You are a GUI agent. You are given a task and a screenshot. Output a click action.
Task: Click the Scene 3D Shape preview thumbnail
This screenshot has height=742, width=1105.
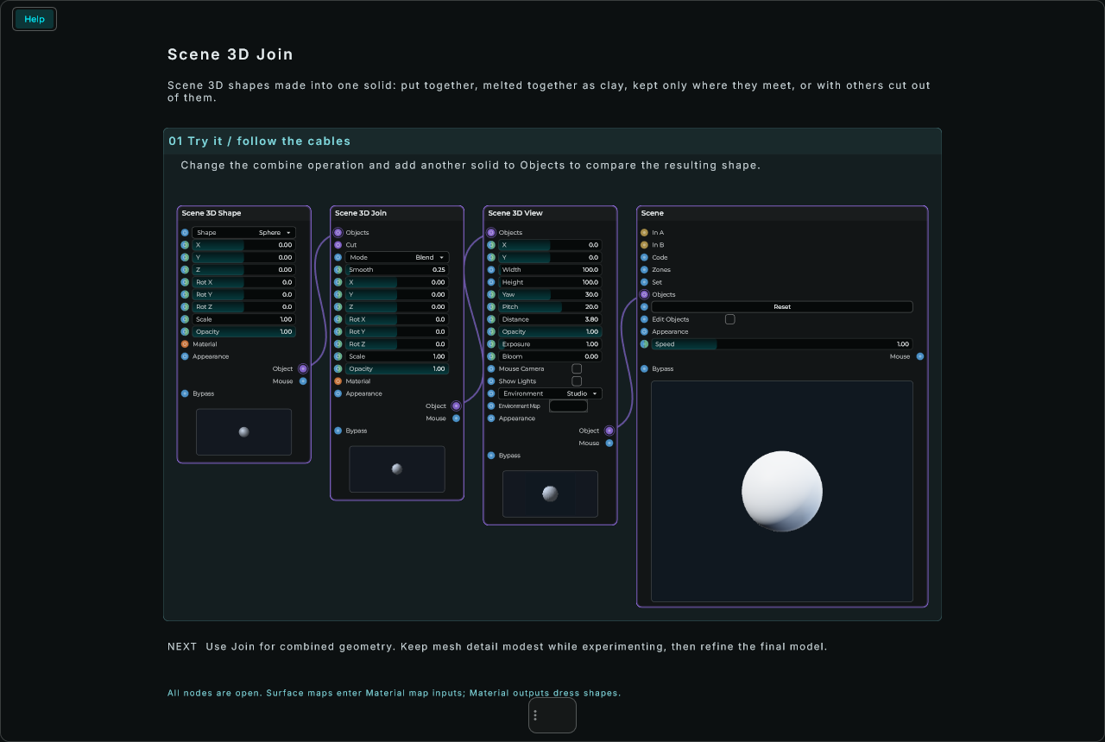coord(243,432)
